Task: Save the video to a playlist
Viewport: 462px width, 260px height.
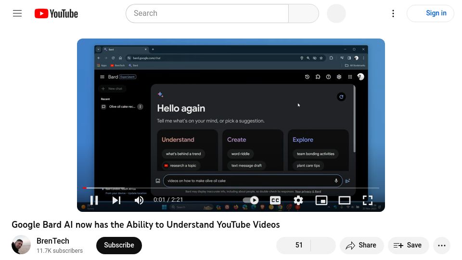Action: [x=409, y=245]
